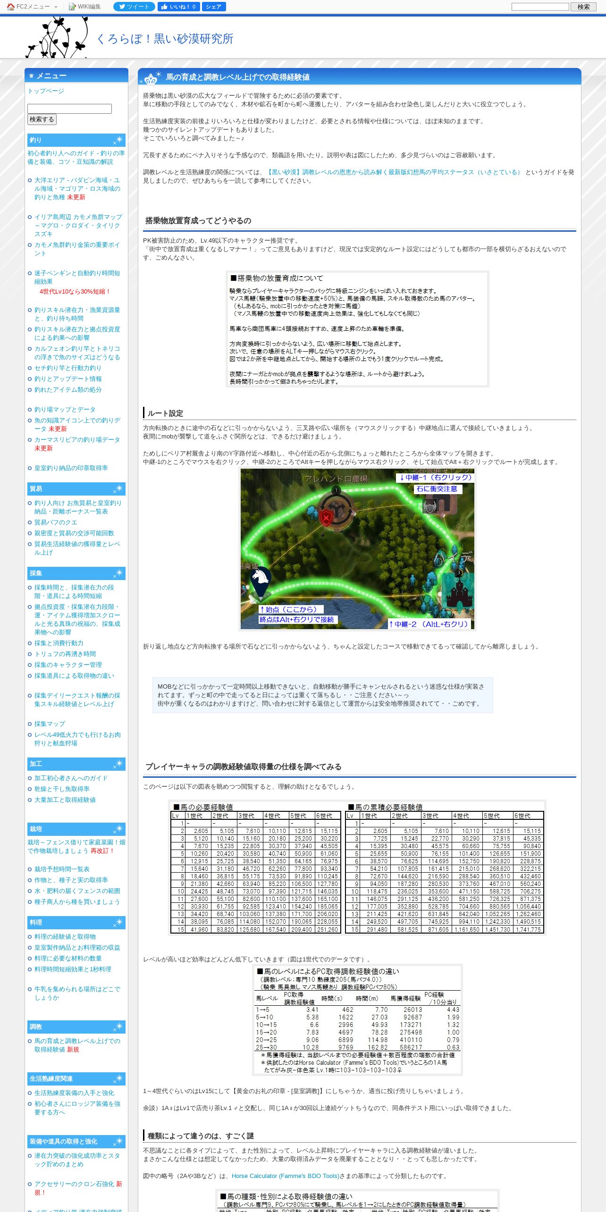Click sparkle icon on 貿易 header

tap(118, 488)
